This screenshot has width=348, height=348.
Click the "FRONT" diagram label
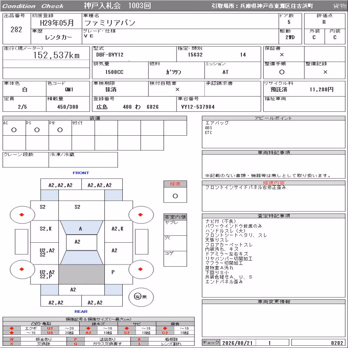(81, 173)
